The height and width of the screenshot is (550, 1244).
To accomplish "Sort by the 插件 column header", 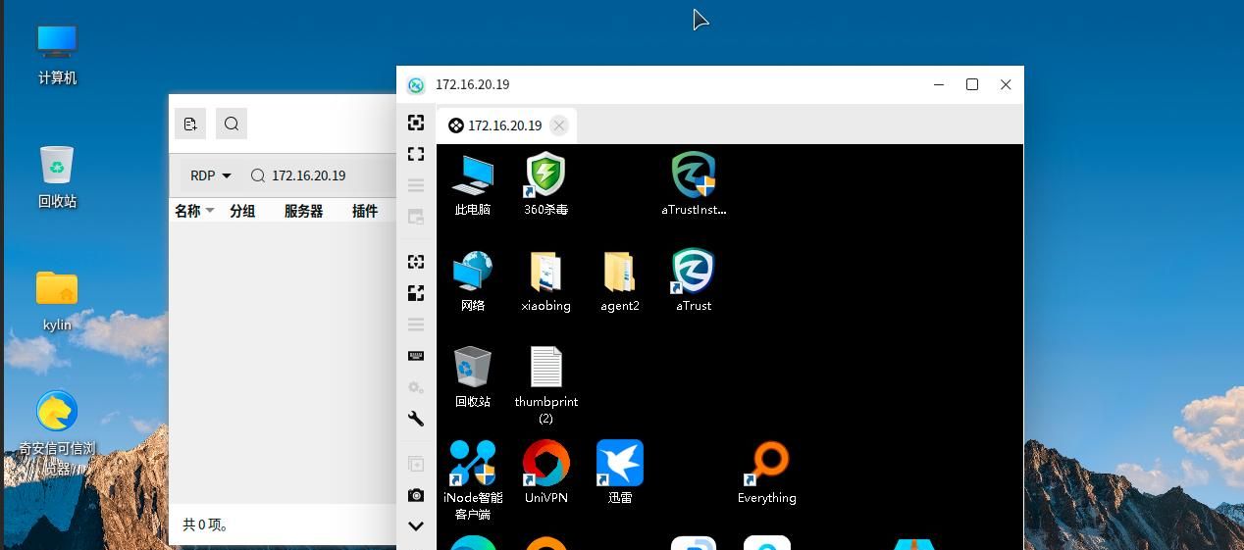I will [365, 211].
